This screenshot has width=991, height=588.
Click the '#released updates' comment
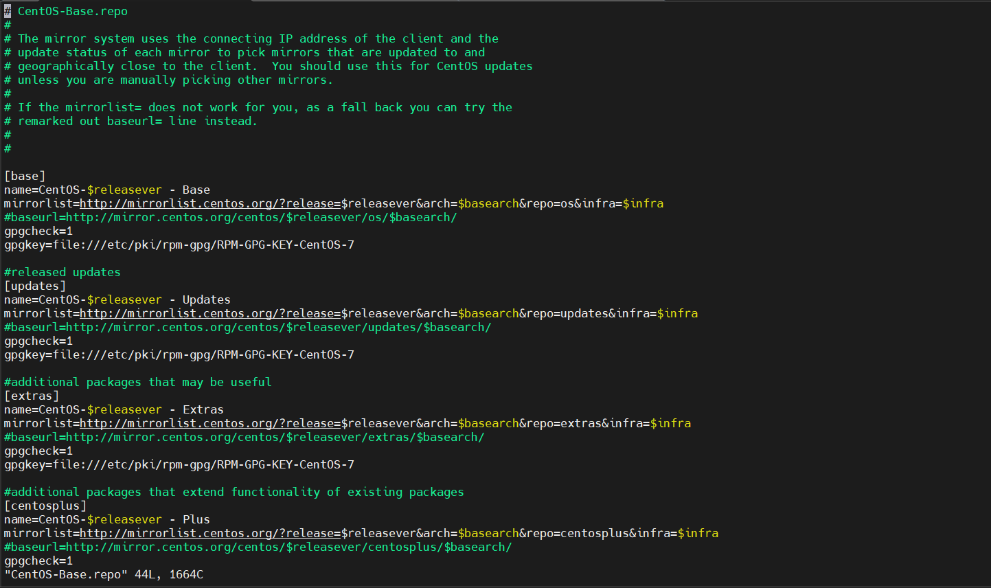pos(62,272)
